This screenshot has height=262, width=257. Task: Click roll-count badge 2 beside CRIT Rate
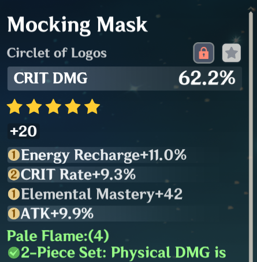point(14,175)
